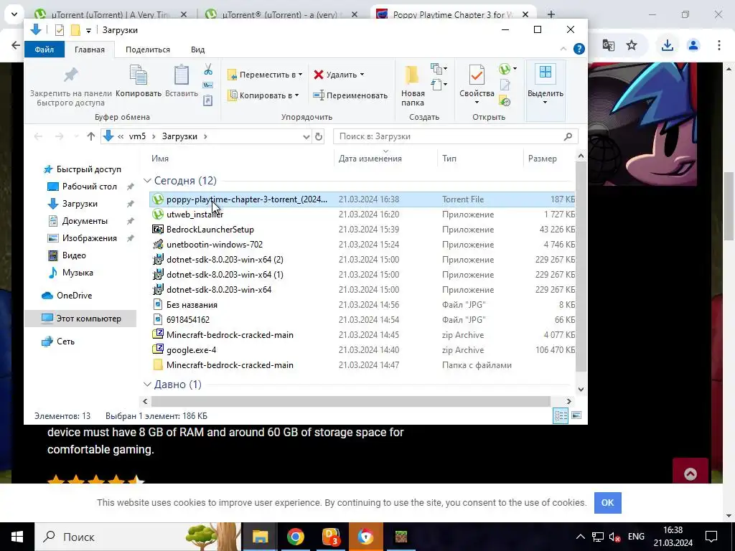Click the History icon in Открыть group
The width and height of the screenshot is (735, 551).
505,100
